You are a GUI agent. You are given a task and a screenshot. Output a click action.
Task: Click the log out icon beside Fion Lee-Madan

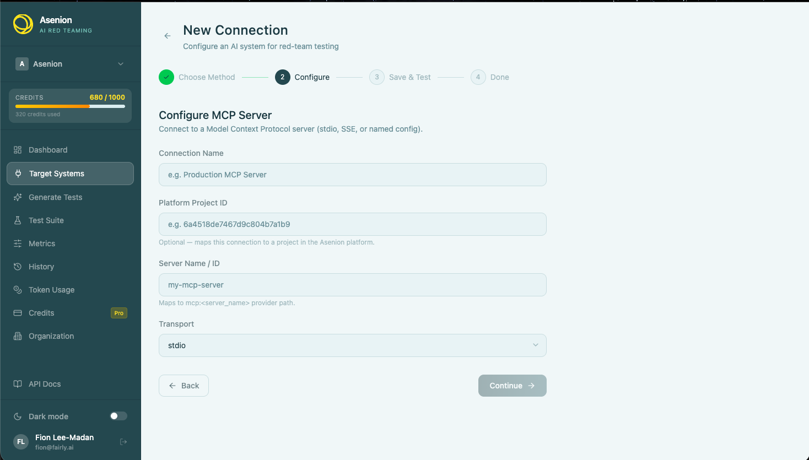pos(123,442)
